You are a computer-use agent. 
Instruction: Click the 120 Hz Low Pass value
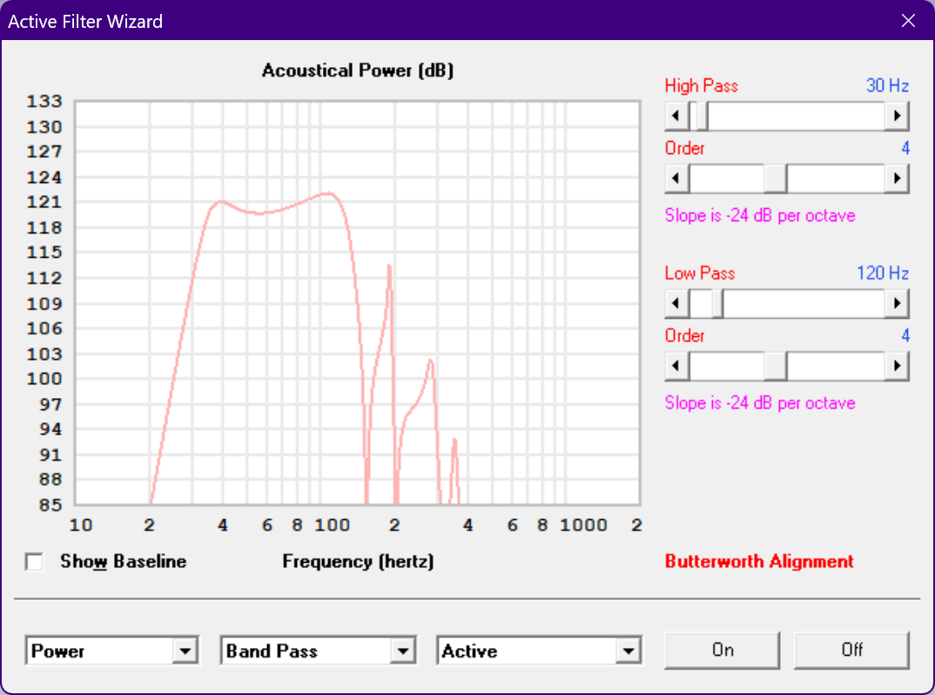(x=883, y=273)
